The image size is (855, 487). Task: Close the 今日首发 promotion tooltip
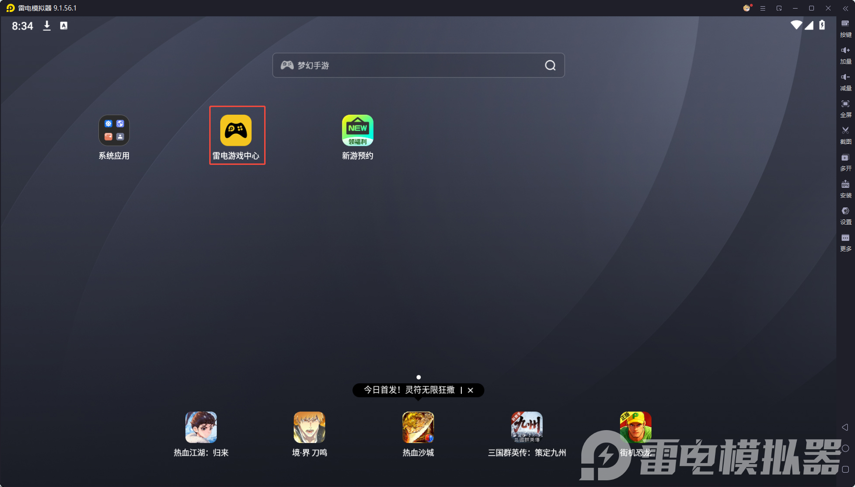pos(470,390)
